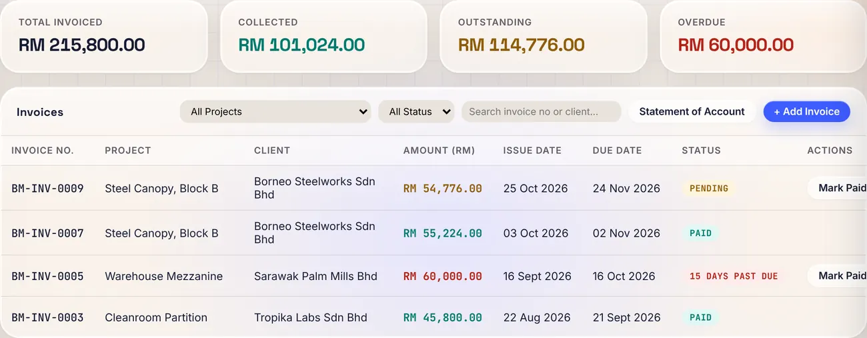The height and width of the screenshot is (338, 867).
Task: Open the All Status filter dropdown
Action: (x=416, y=111)
